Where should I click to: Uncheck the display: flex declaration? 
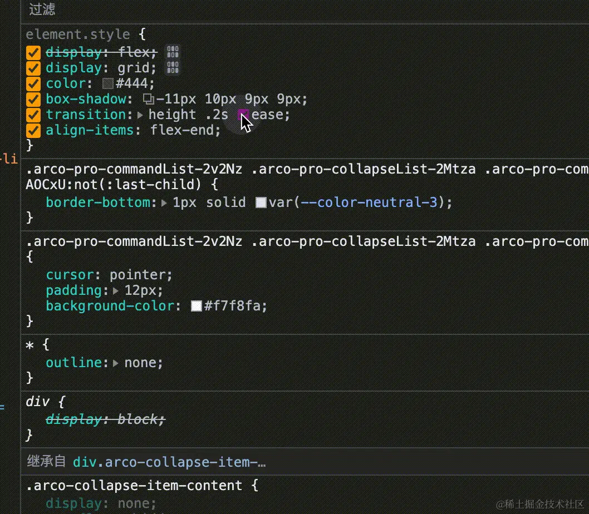(33, 52)
